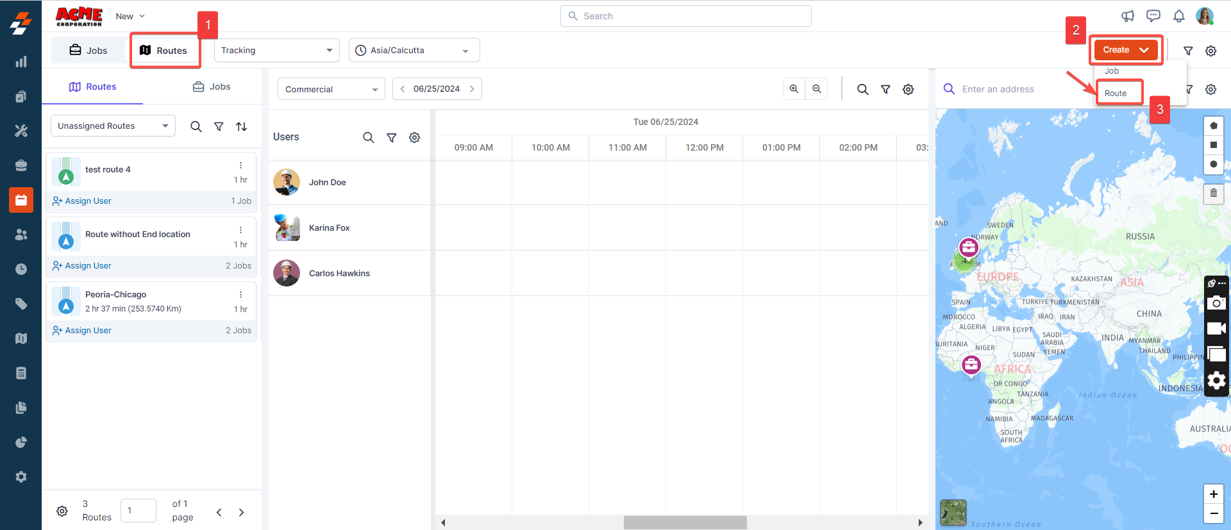
Task: Click Assign User for Peoria-Chicago route
Action: (x=82, y=331)
